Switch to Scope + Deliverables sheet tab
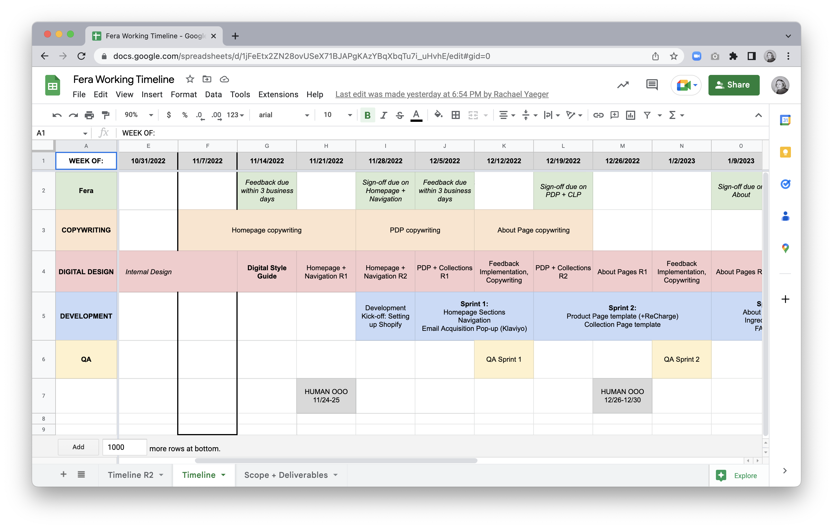The width and height of the screenshot is (833, 529). [286, 475]
